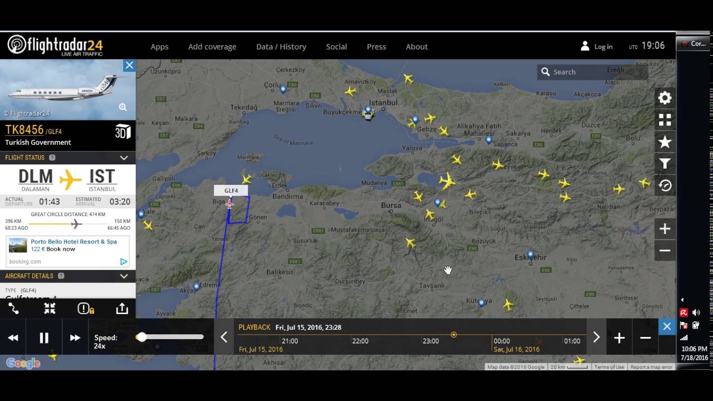The height and width of the screenshot is (401, 713).
Task: Open the Terms of Use link
Action: (x=609, y=367)
